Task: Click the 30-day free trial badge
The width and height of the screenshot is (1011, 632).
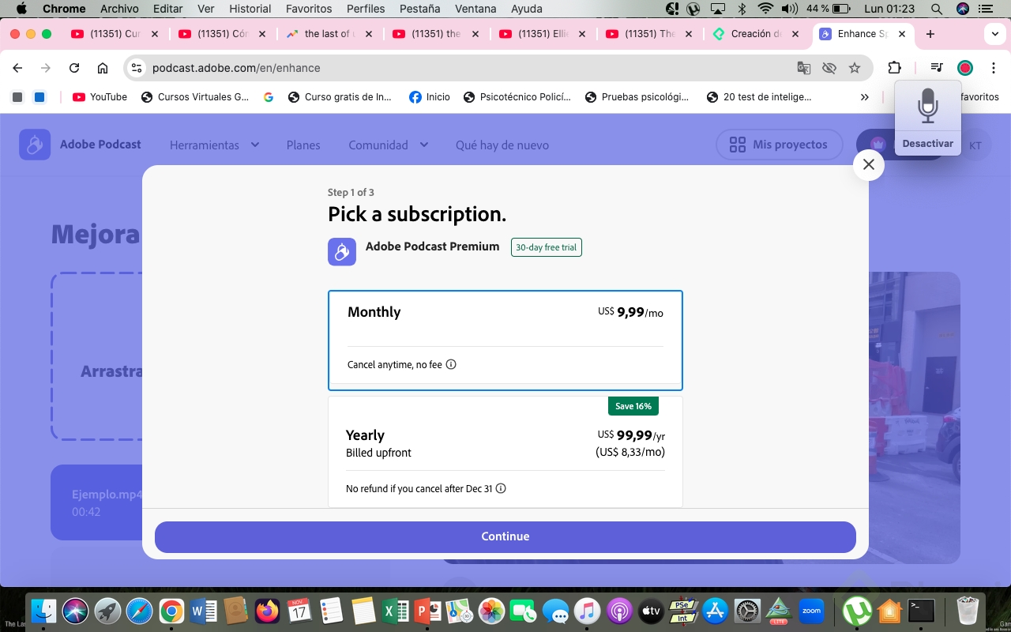Action: pyautogui.click(x=547, y=247)
